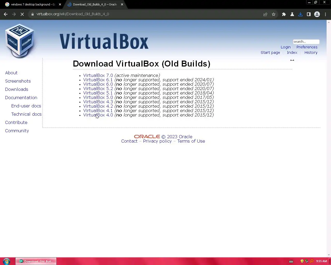The width and height of the screenshot is (331, 265).
Task: Open the downloads toolbar icon
Action: pyautogui.click(x=300, y=14)
